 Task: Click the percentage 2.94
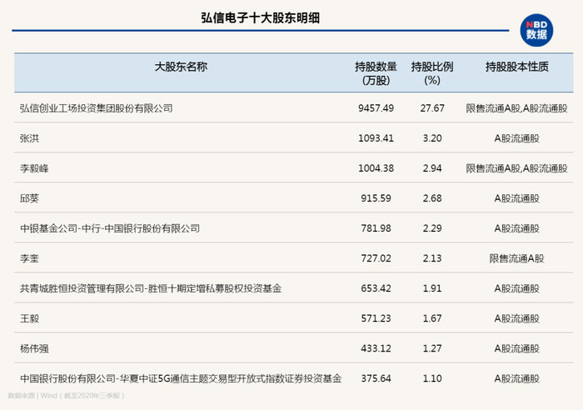(432, 168)
